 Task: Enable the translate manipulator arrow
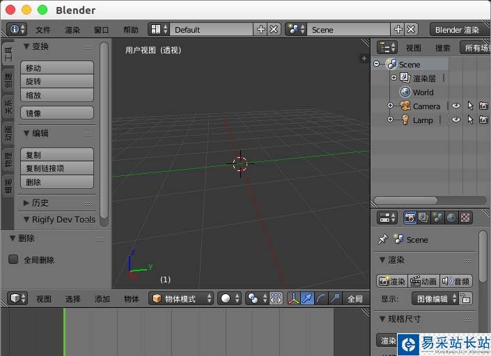[x=307, y=299]
